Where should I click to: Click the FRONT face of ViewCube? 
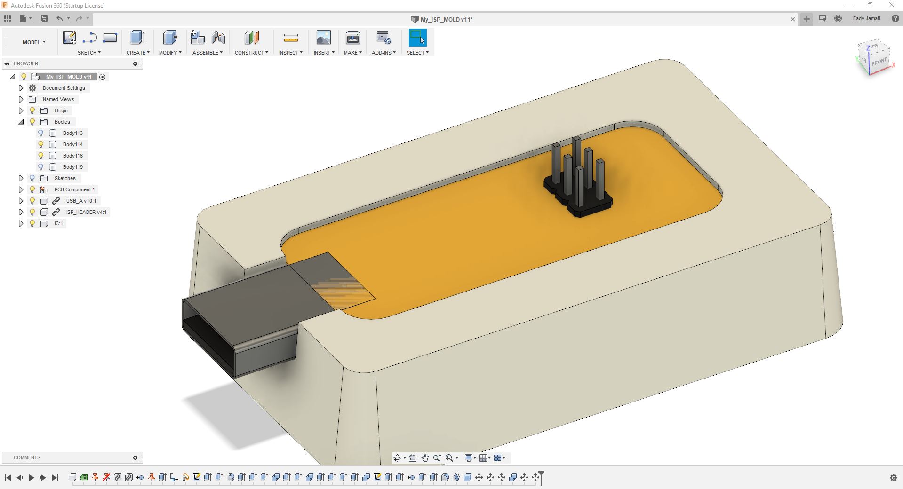coord(879,62)
